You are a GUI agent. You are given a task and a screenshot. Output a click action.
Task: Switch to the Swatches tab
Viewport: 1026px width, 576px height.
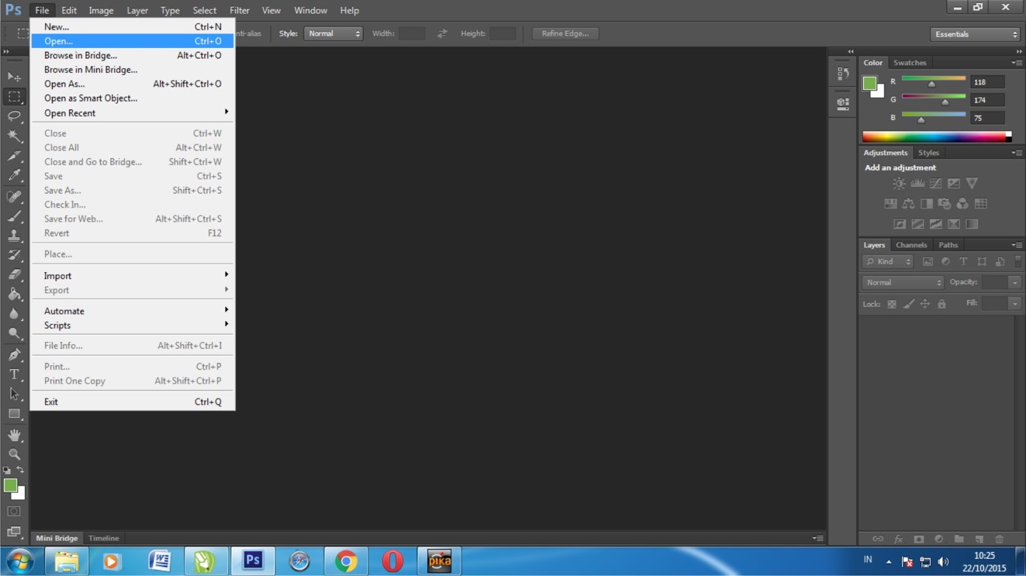[909, 63]
